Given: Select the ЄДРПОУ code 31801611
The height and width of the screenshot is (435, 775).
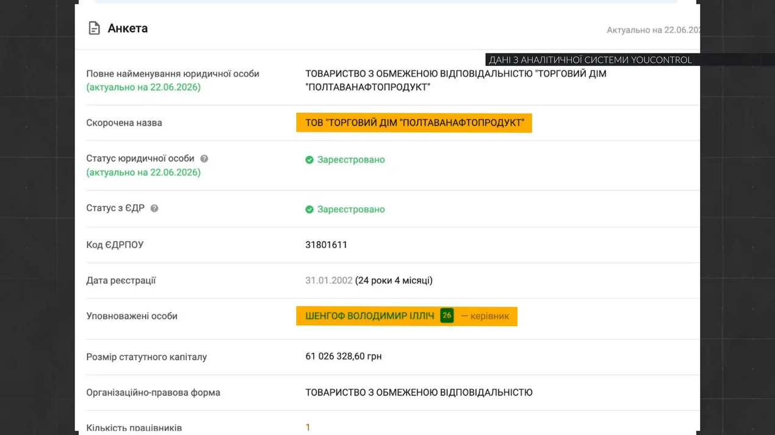Looking at the screenshot, I should [326, 245].
